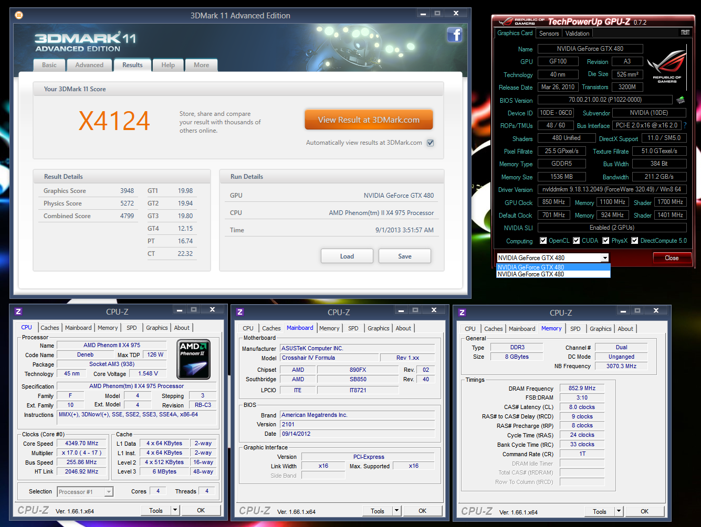The height and width of the screenshot is (527, 701).
Task: Click the CAS# Latency value 8.0 clocks
Action: click(582, 407)
